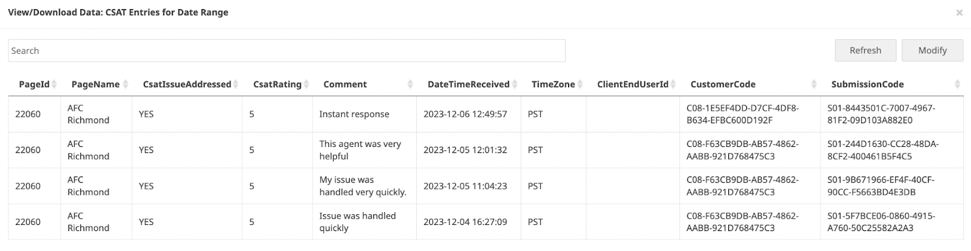This screenshot has height=251, width=971.
Task: Click the PageName sort arrows
Action: [126, 85]
